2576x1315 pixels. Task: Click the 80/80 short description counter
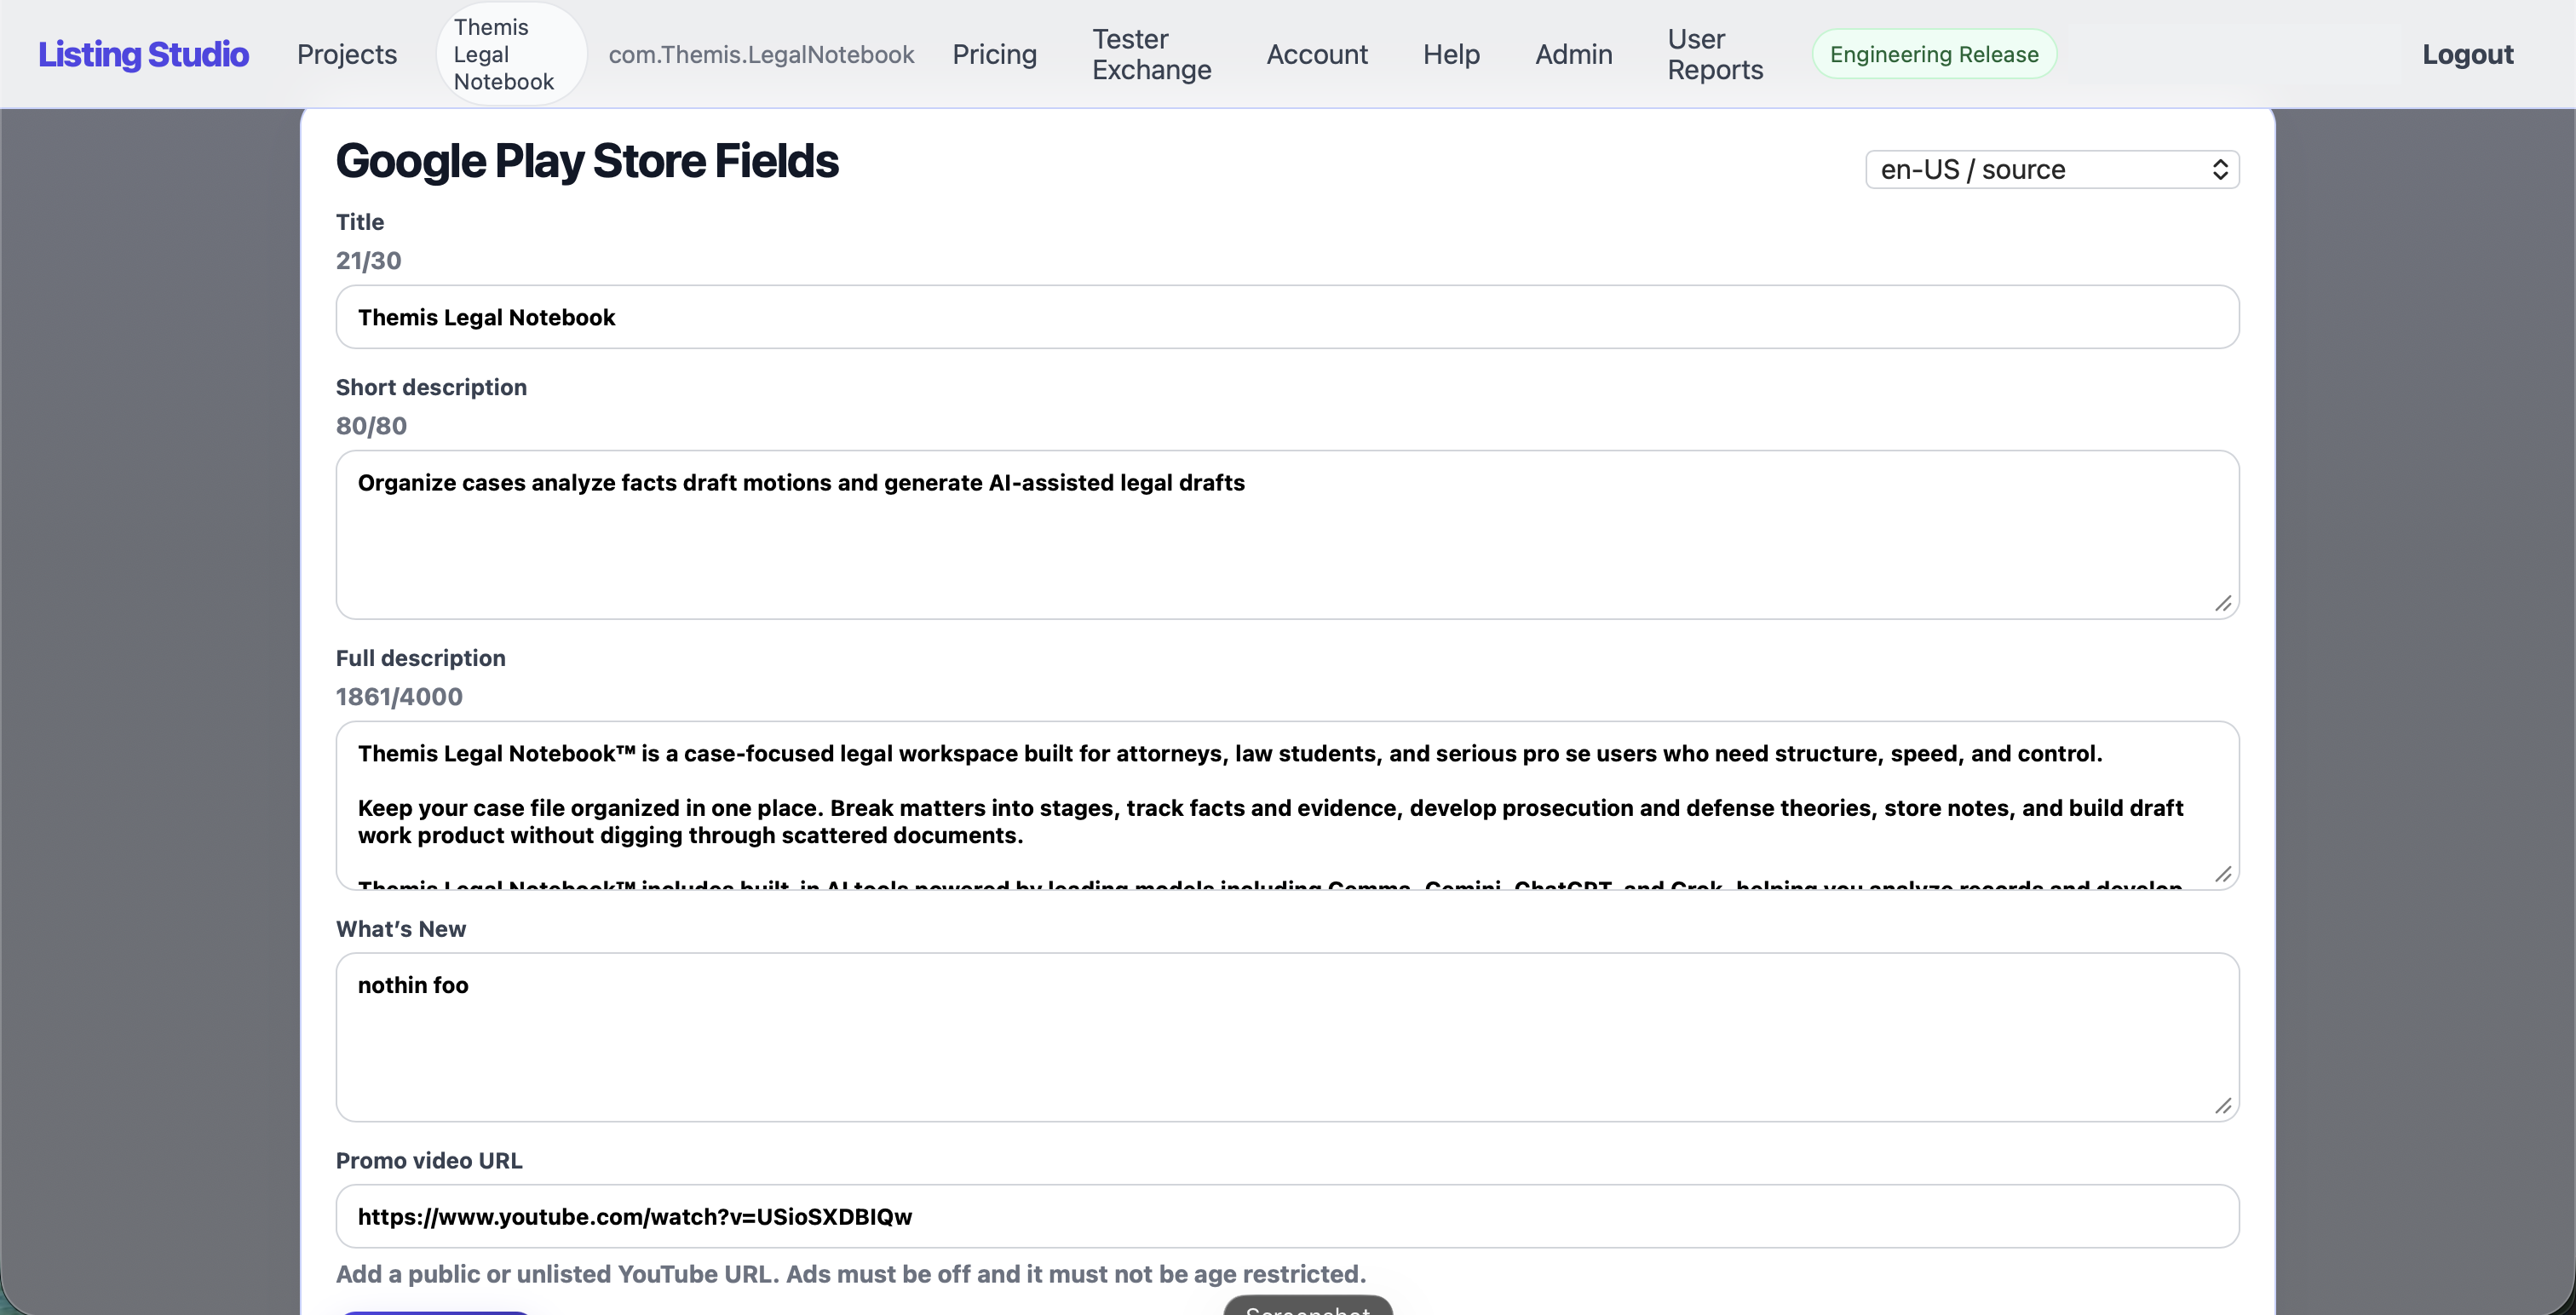(x=371, y=425)
